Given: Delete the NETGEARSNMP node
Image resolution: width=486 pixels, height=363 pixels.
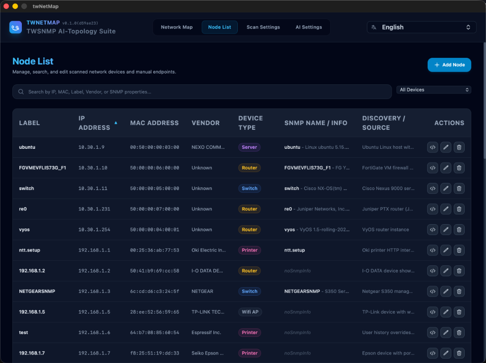Looking at the screenshot, I should [459, 291].
